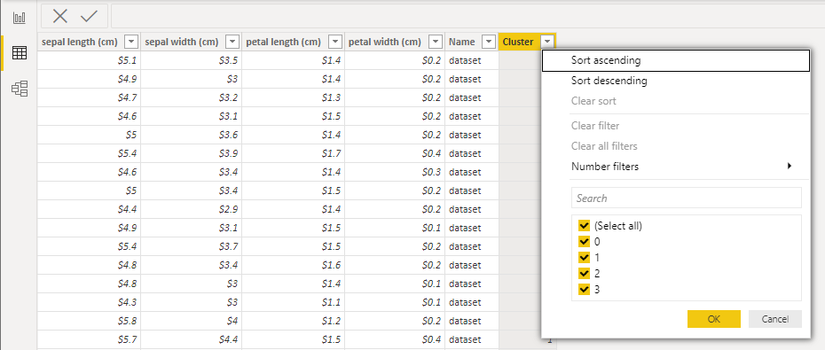Open sepal width (cm) filter dropdown
Viewport: 825px width, 350px height.
tap(232, 42)
